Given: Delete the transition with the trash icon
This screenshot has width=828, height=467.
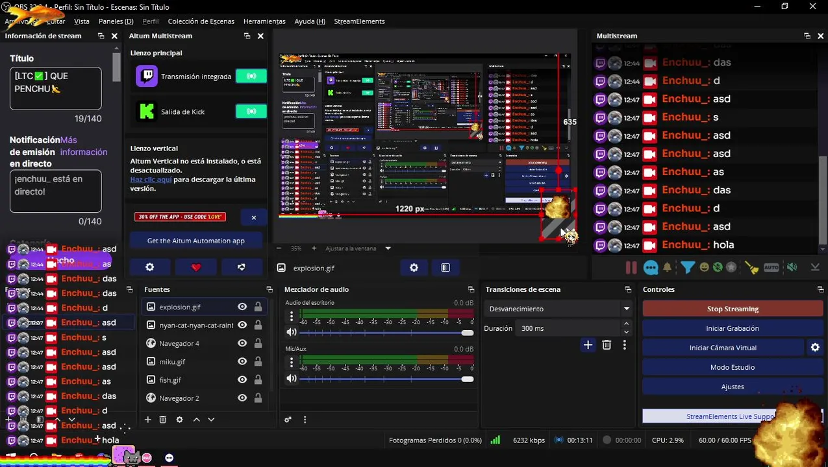Looking at the screenshot, I should pyautogui.click(x=607, y=345).
